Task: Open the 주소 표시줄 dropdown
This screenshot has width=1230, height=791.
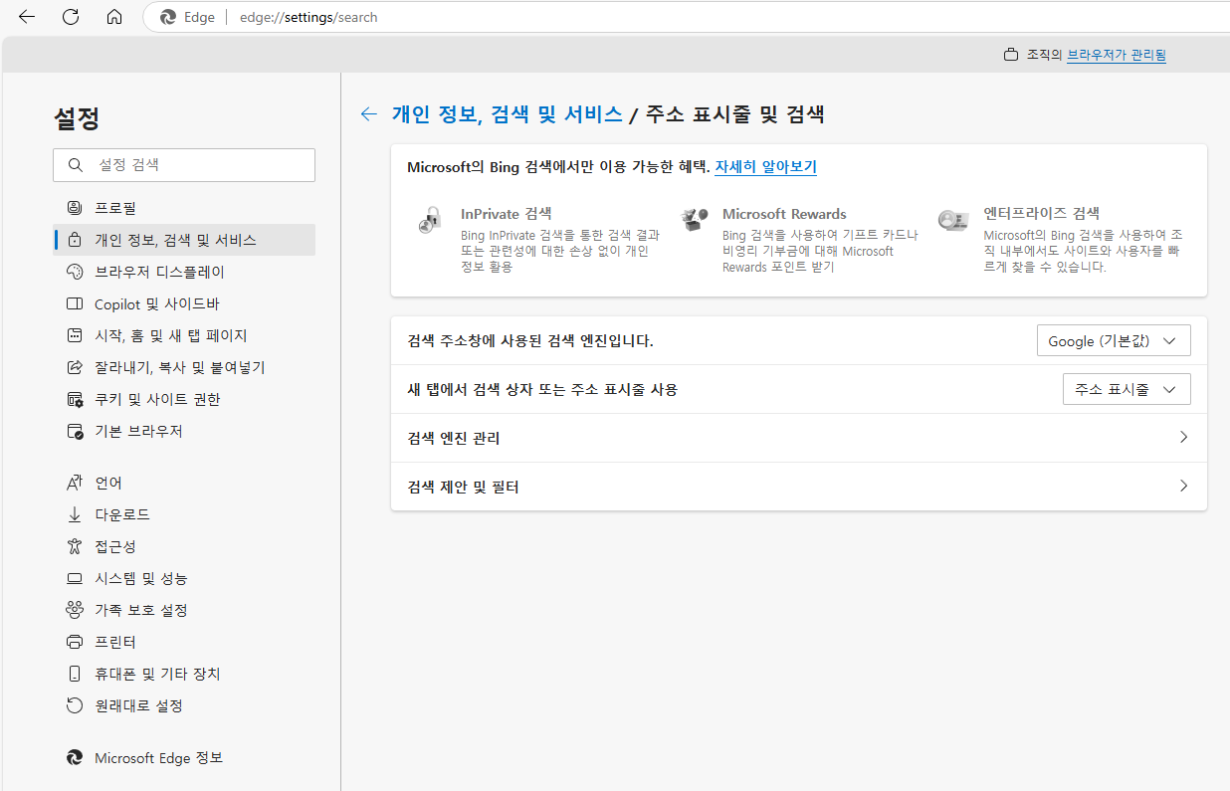Action: (1127, 389)
